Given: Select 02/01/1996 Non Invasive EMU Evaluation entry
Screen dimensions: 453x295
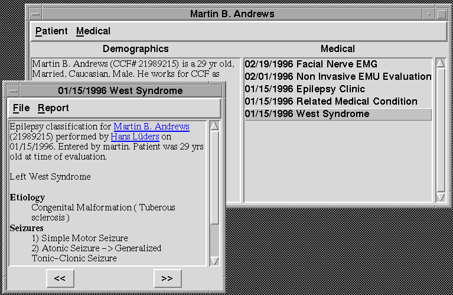Looking at the screenshot, I should (338, 76).
